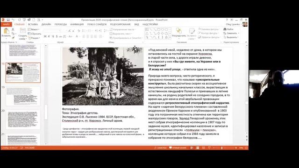The width and height of the screenshot is (299, 168).
Task: Toggle strikethrough (abc) formatting
Action: 60,36
